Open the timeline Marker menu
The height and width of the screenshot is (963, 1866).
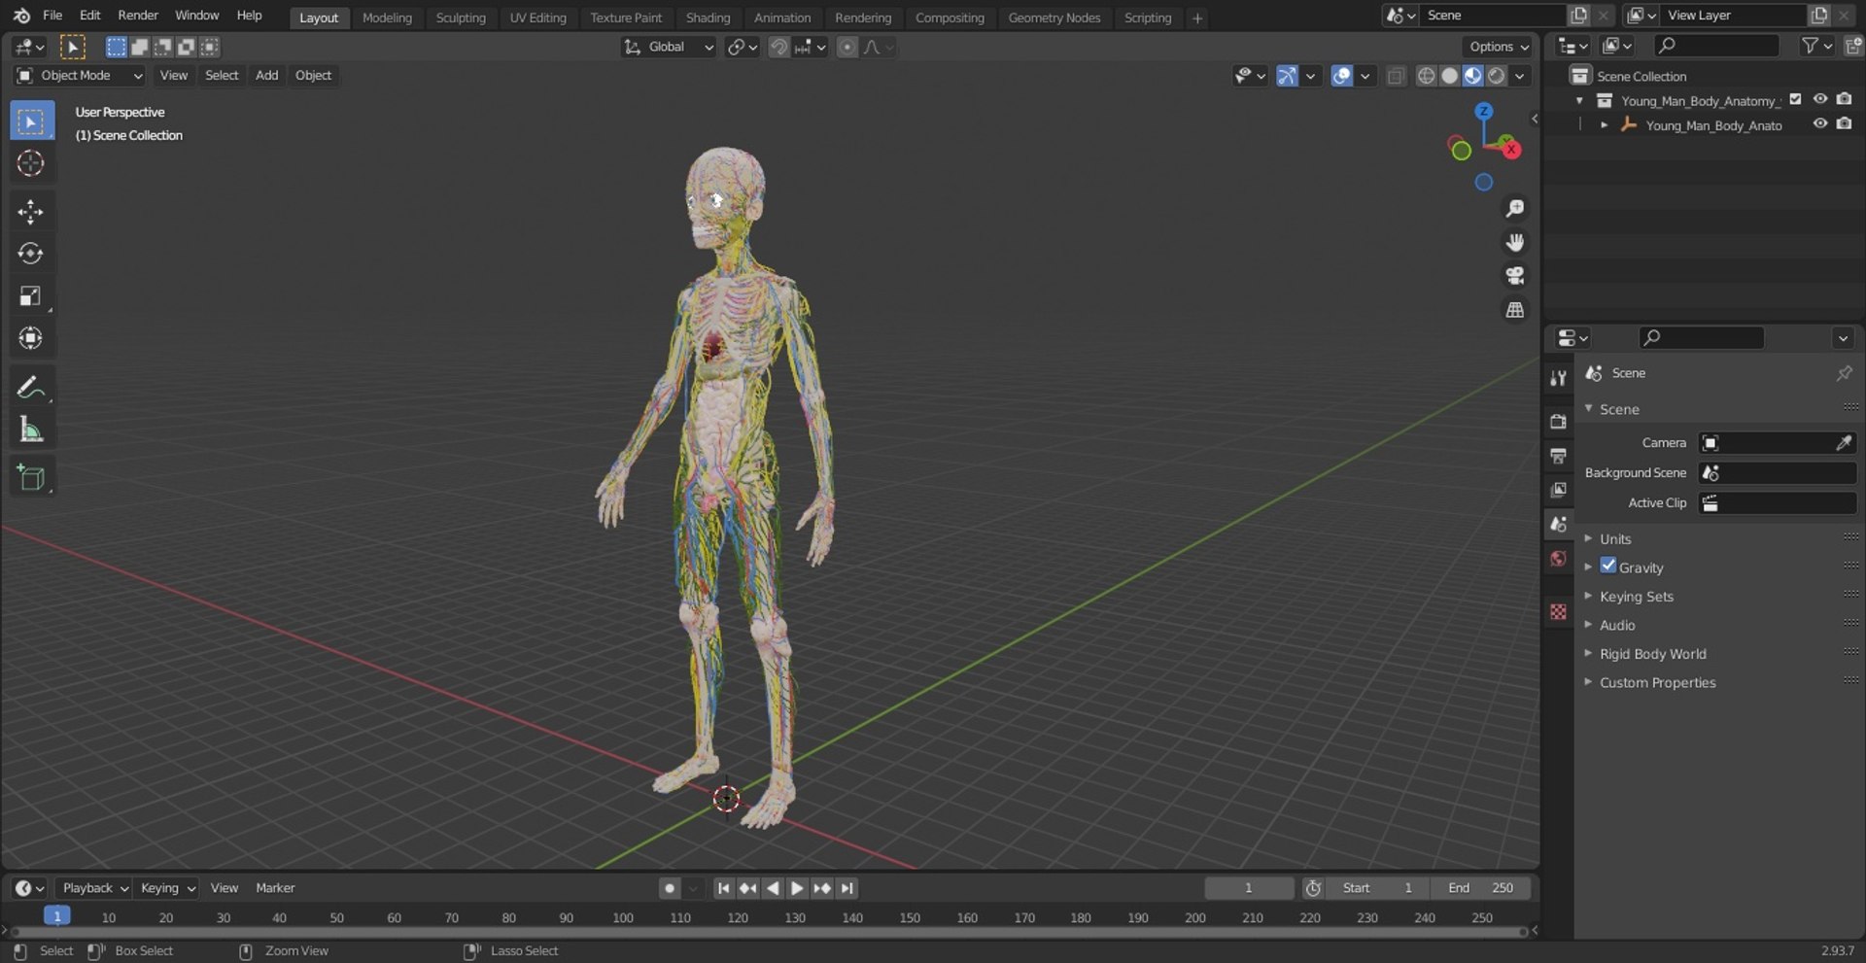tap(275, 888)
